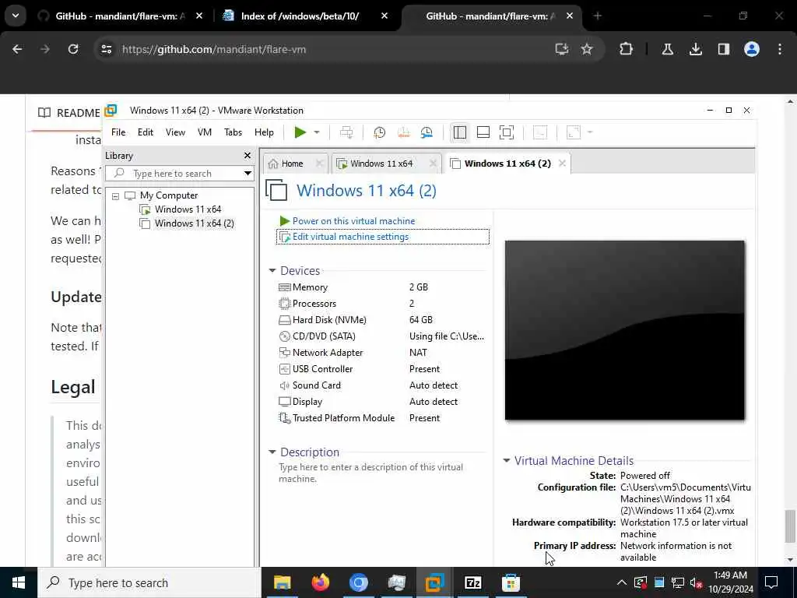Click the library search input field
The height and width of the screenshot is (598, 797).
(x=180, y=174)
